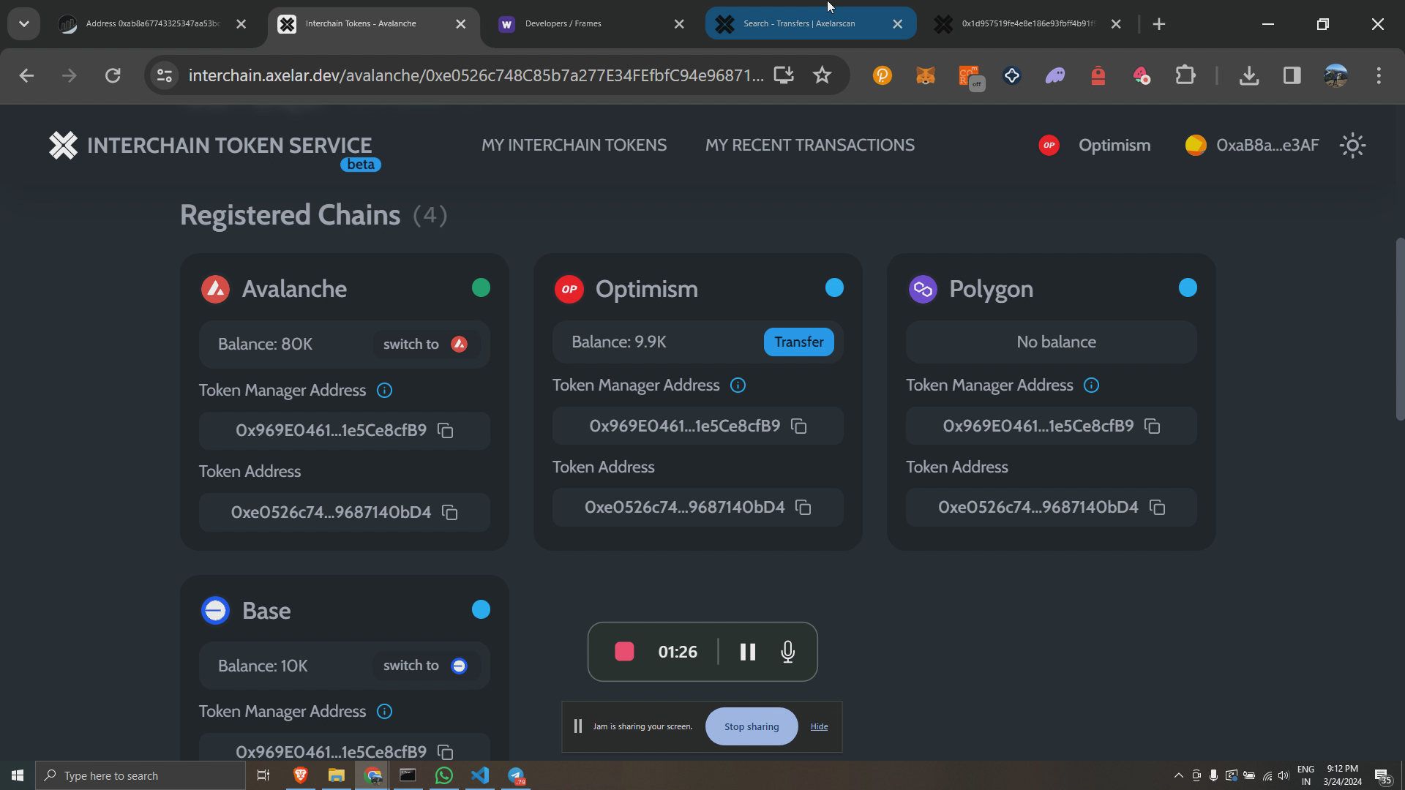Open Base Token Manager info tooltip
This screenshot has width=1405, height=790.
(384, 712)
